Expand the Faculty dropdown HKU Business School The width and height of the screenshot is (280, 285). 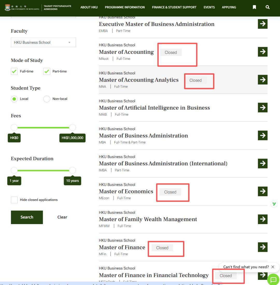click(43, 42)
